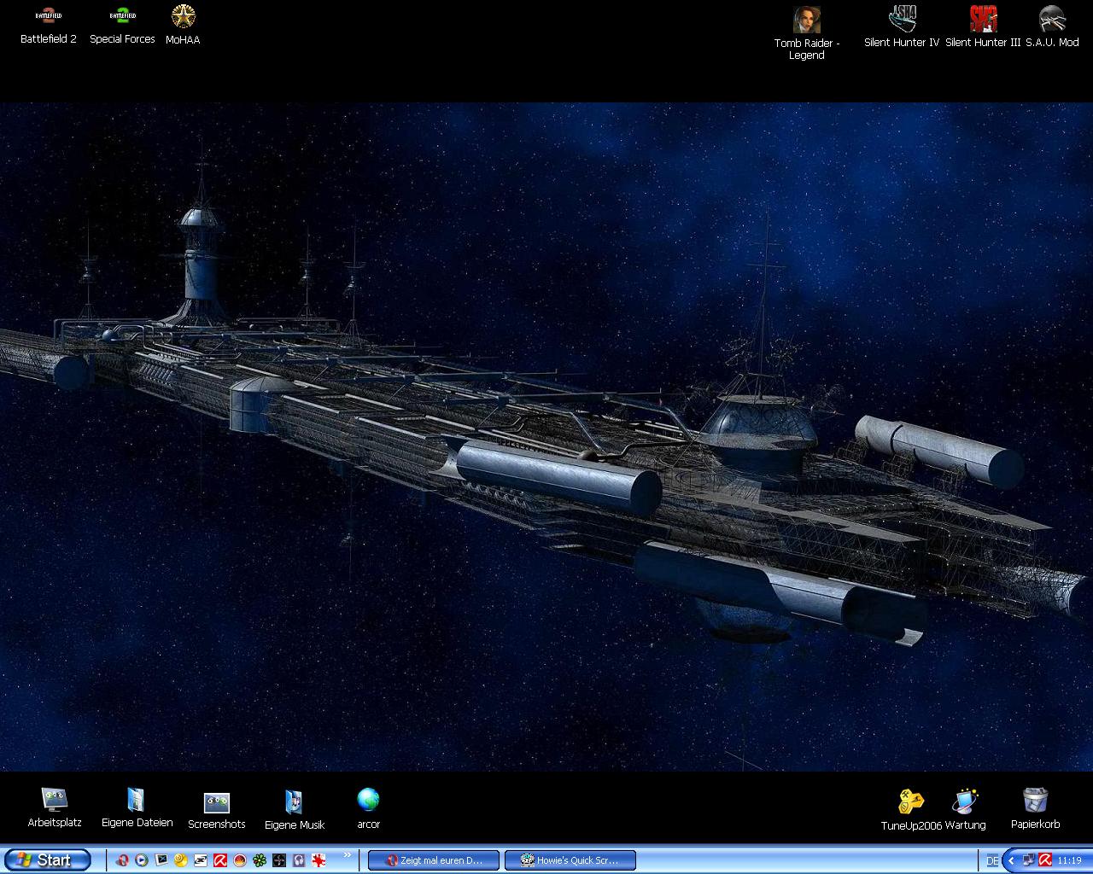Switch to Howie's Quick Screen taskbar button
The height and width of the screenshot is (874, 1093).
tap(570, 860)
